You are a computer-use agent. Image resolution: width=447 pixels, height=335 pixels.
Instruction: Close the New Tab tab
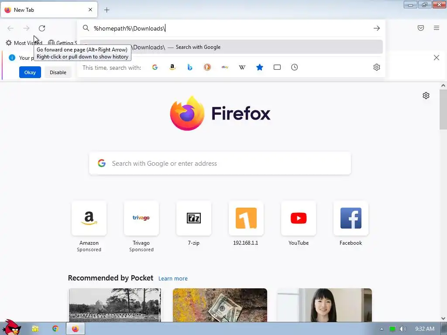[90, 10]
